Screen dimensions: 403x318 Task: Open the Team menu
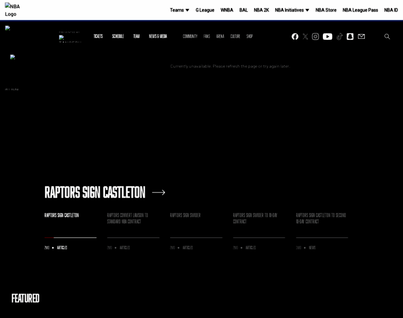136,36
